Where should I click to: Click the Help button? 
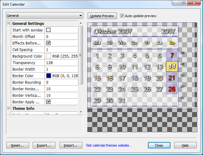coord(185,145)
